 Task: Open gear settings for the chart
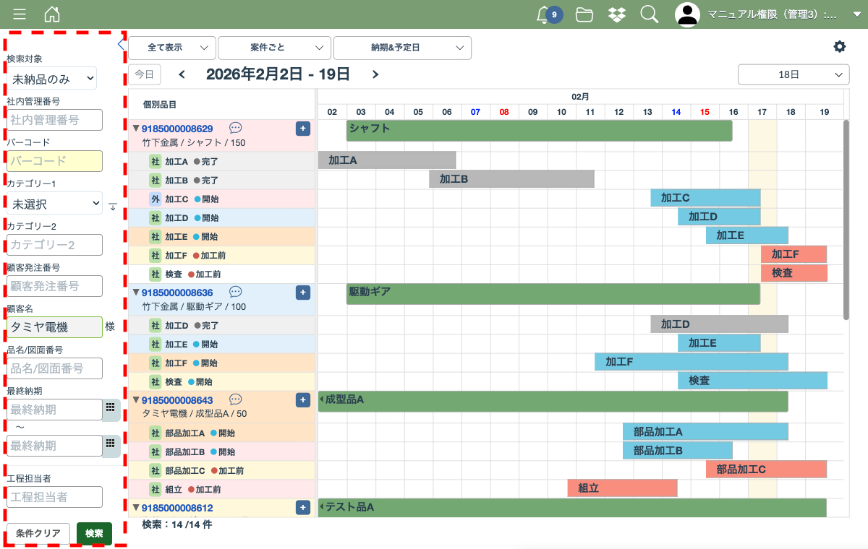pos(839,47)
